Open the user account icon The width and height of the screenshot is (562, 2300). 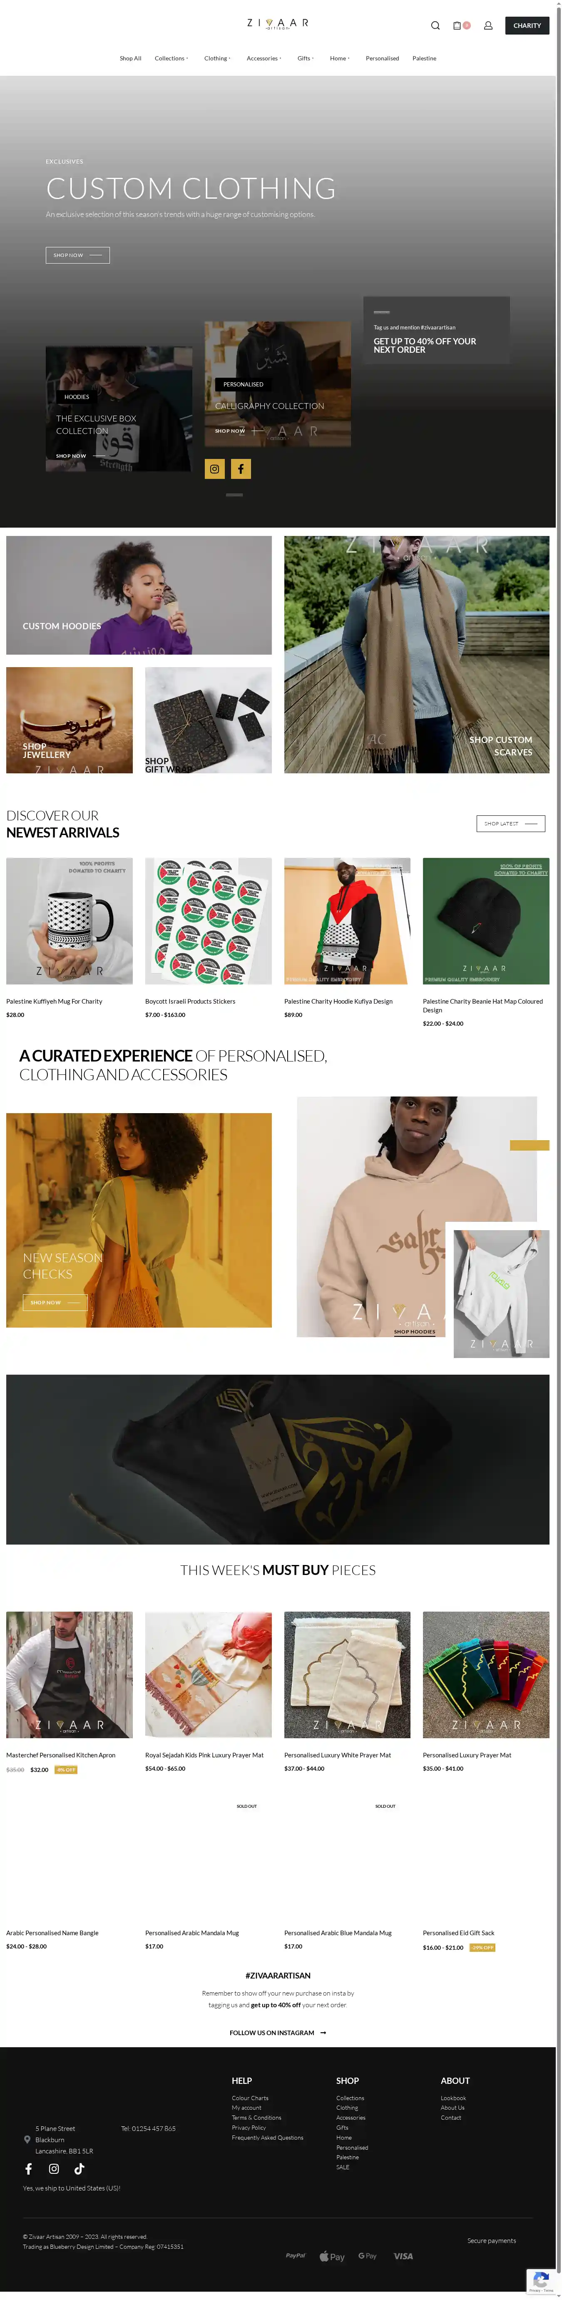click(488, 26)
